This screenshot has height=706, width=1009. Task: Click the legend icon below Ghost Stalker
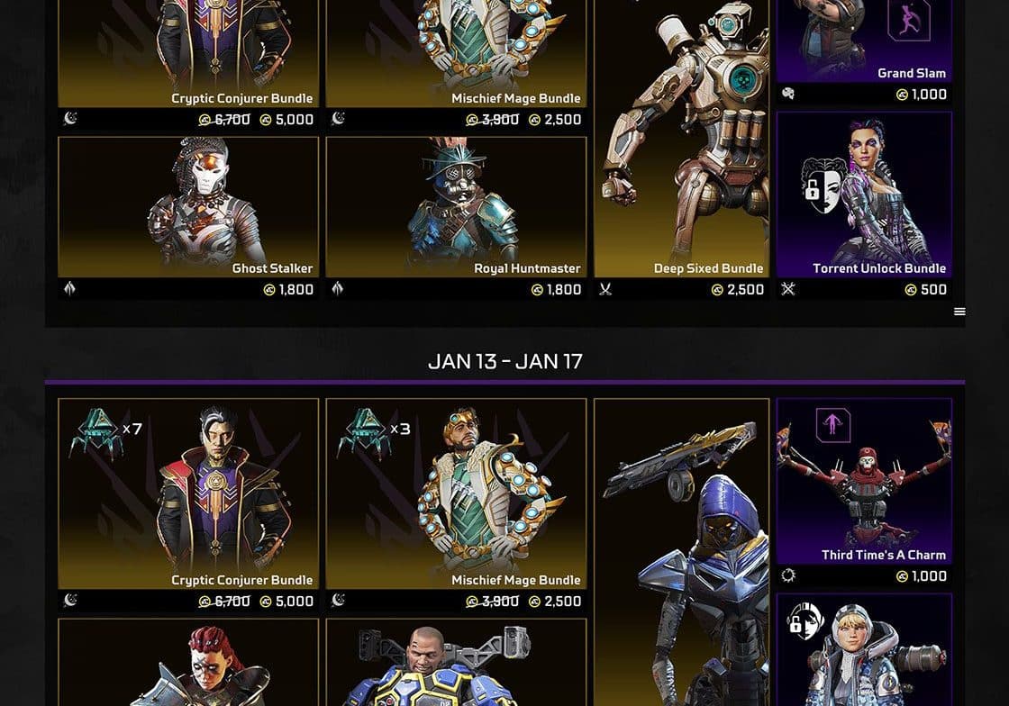coord(69,289)
